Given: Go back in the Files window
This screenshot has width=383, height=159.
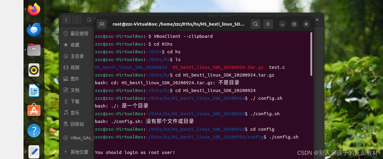Looking at the screenshot, I should [x=66, y=20].
